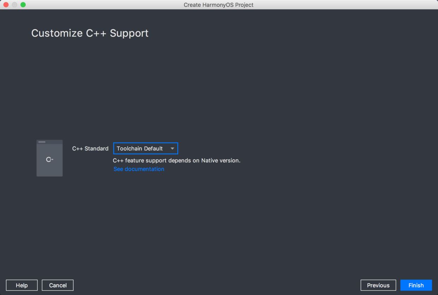Click the green maximize window button
This screenshot has height=295, width=438.
pyautogui.click(x=23, y=5)
